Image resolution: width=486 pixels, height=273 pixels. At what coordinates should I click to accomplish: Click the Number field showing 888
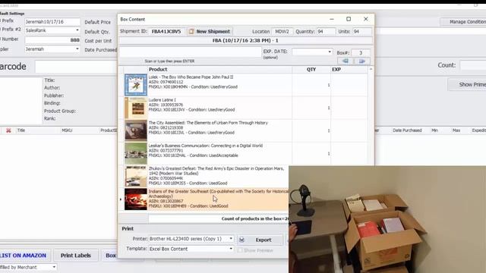tap(52, 40)
